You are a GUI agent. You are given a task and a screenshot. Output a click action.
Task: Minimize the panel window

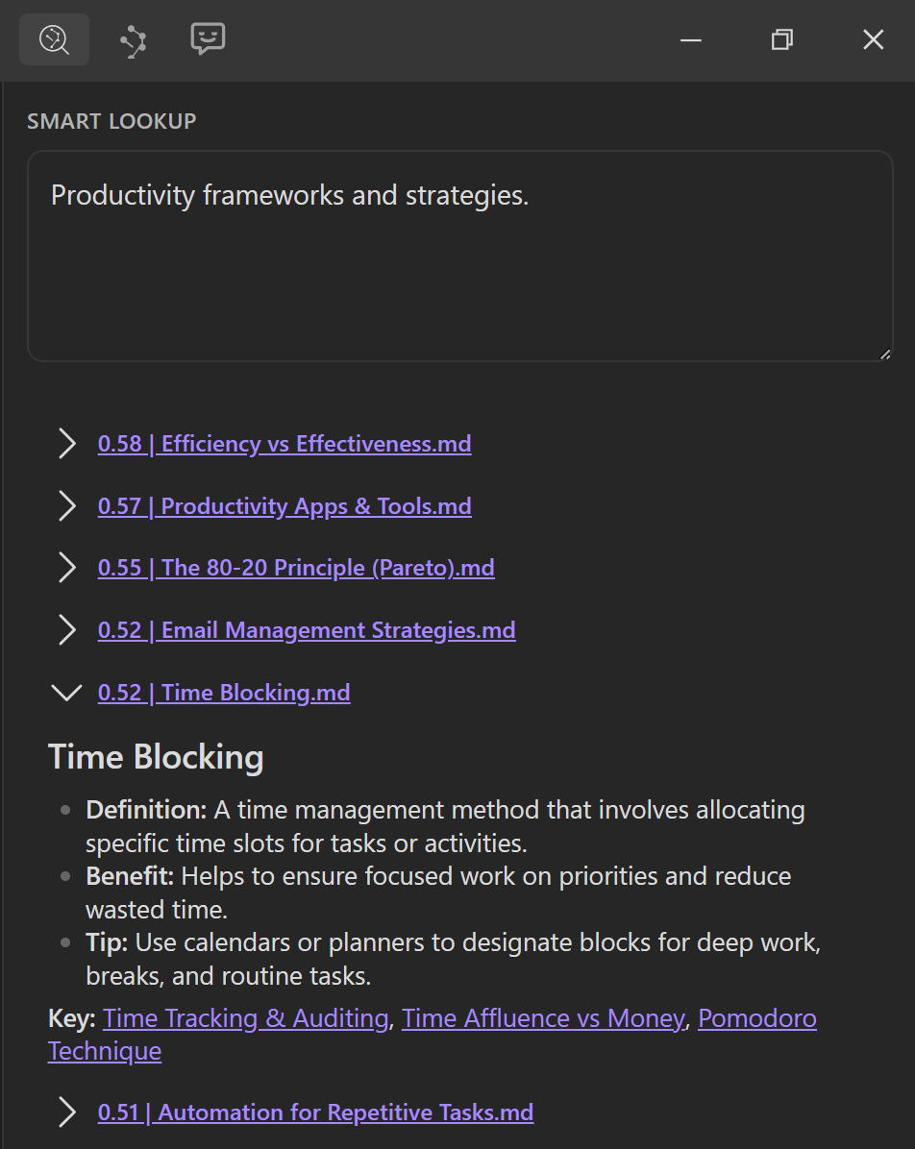point(690,40)
